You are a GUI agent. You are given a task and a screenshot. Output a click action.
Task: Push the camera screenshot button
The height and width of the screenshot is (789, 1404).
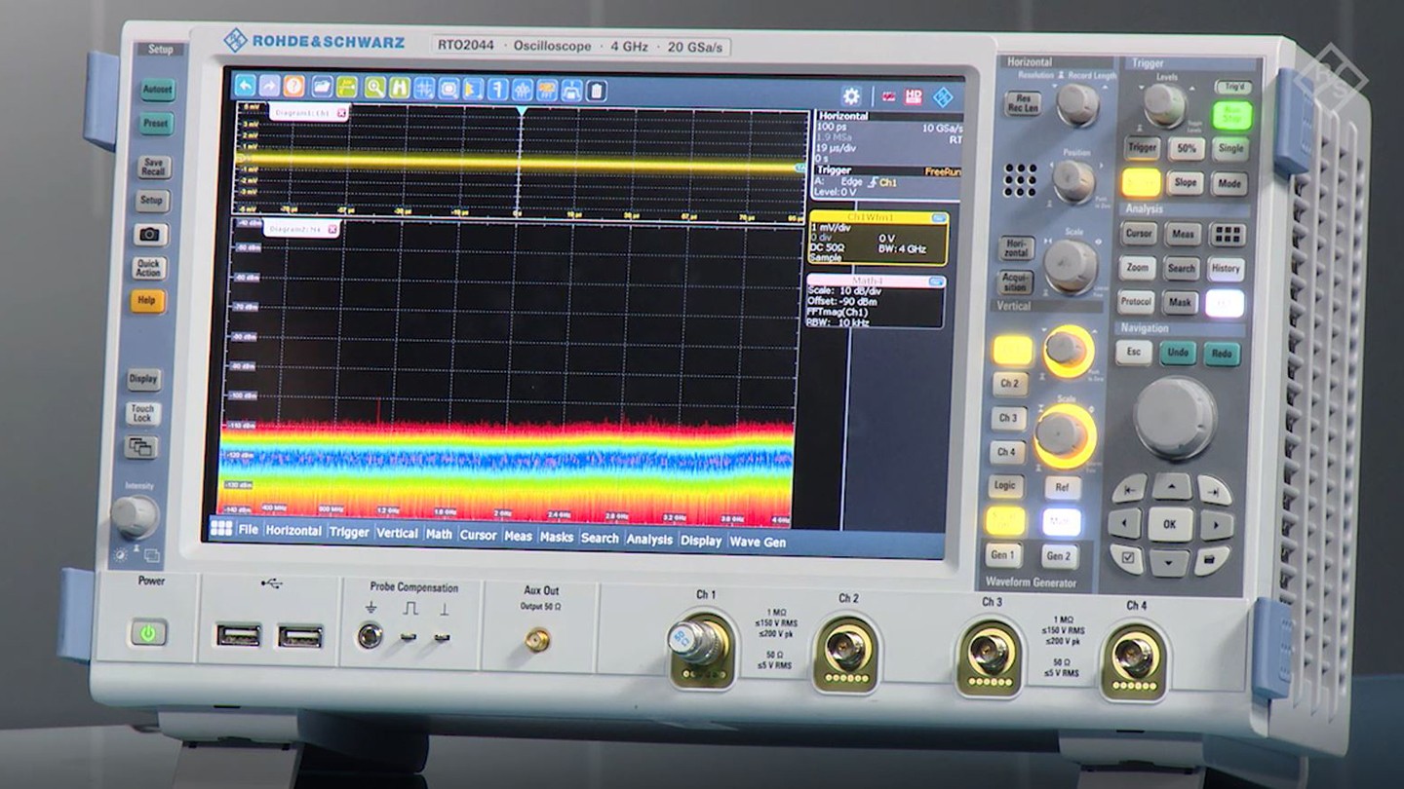pyautogui.click(x=150, y=235)
